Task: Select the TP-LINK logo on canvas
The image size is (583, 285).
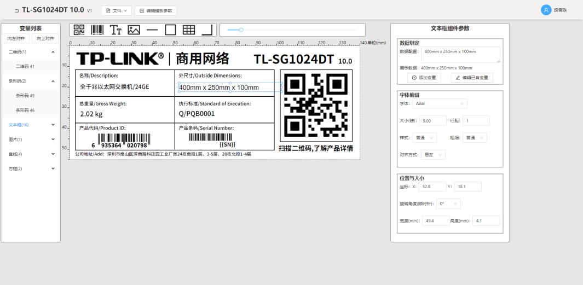Action: pos(120,59)
